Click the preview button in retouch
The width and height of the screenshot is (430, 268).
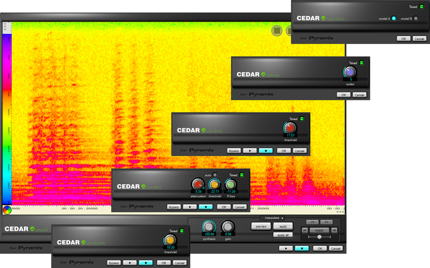pos(261,226)
